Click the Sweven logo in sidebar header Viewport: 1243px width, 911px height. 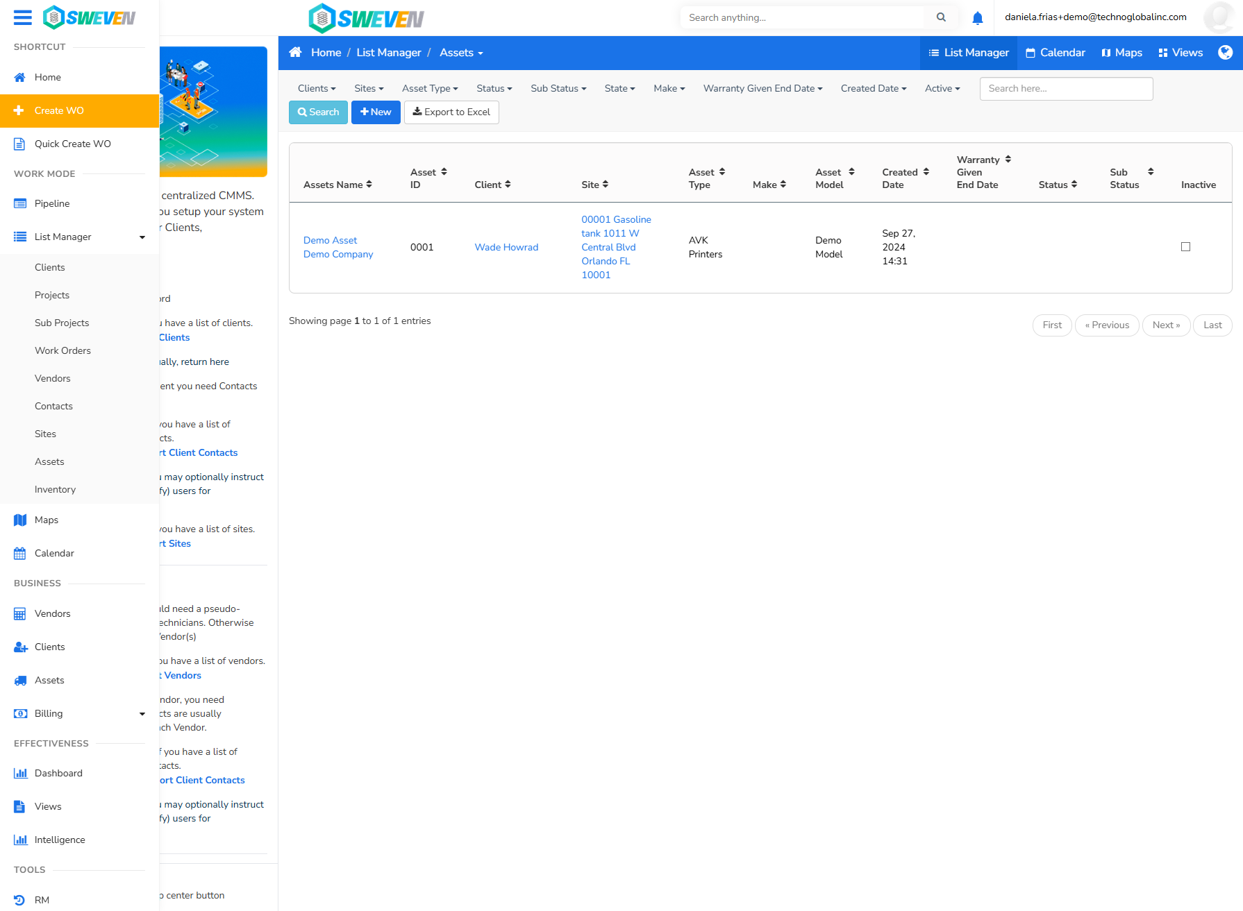[x=89, y=17]
